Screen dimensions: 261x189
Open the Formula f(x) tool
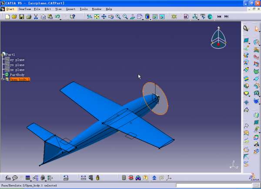(8, 178)
